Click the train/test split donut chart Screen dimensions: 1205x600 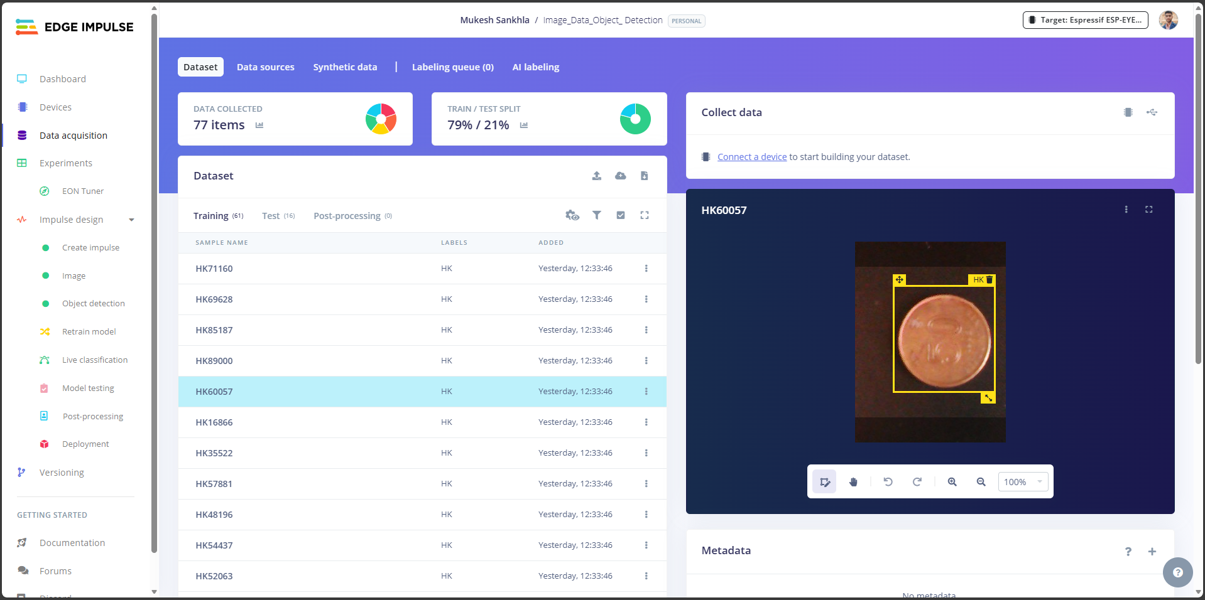click(x=635, y=119)
